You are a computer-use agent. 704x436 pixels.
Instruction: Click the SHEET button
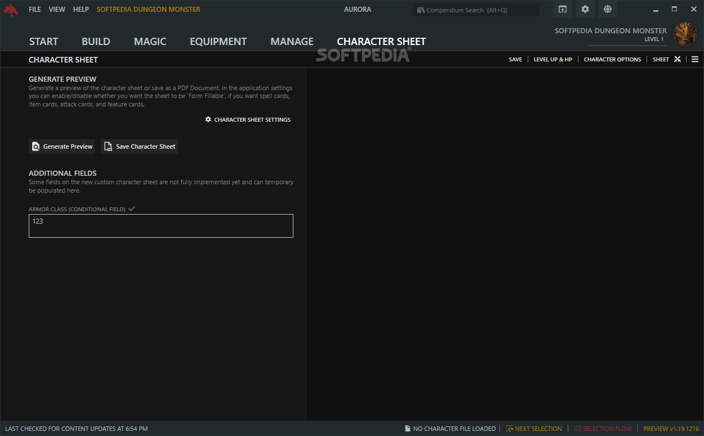661,60
